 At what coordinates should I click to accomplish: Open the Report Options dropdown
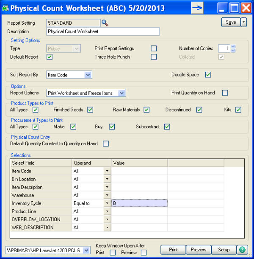[122, 93]
